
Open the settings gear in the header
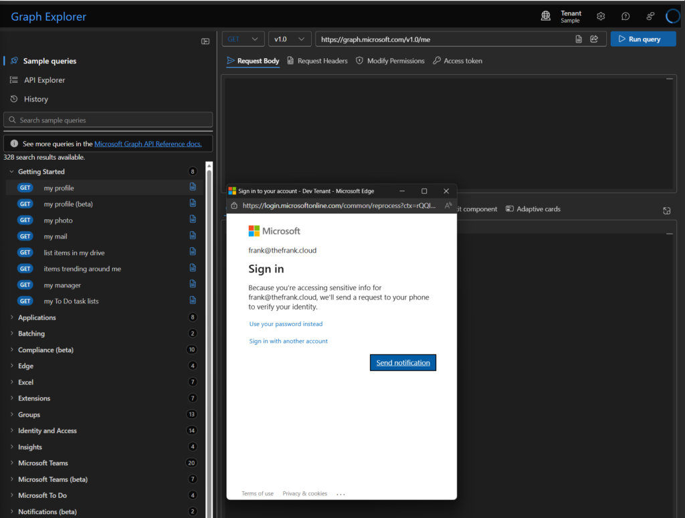pyautogui.click(x=601, y=17)
